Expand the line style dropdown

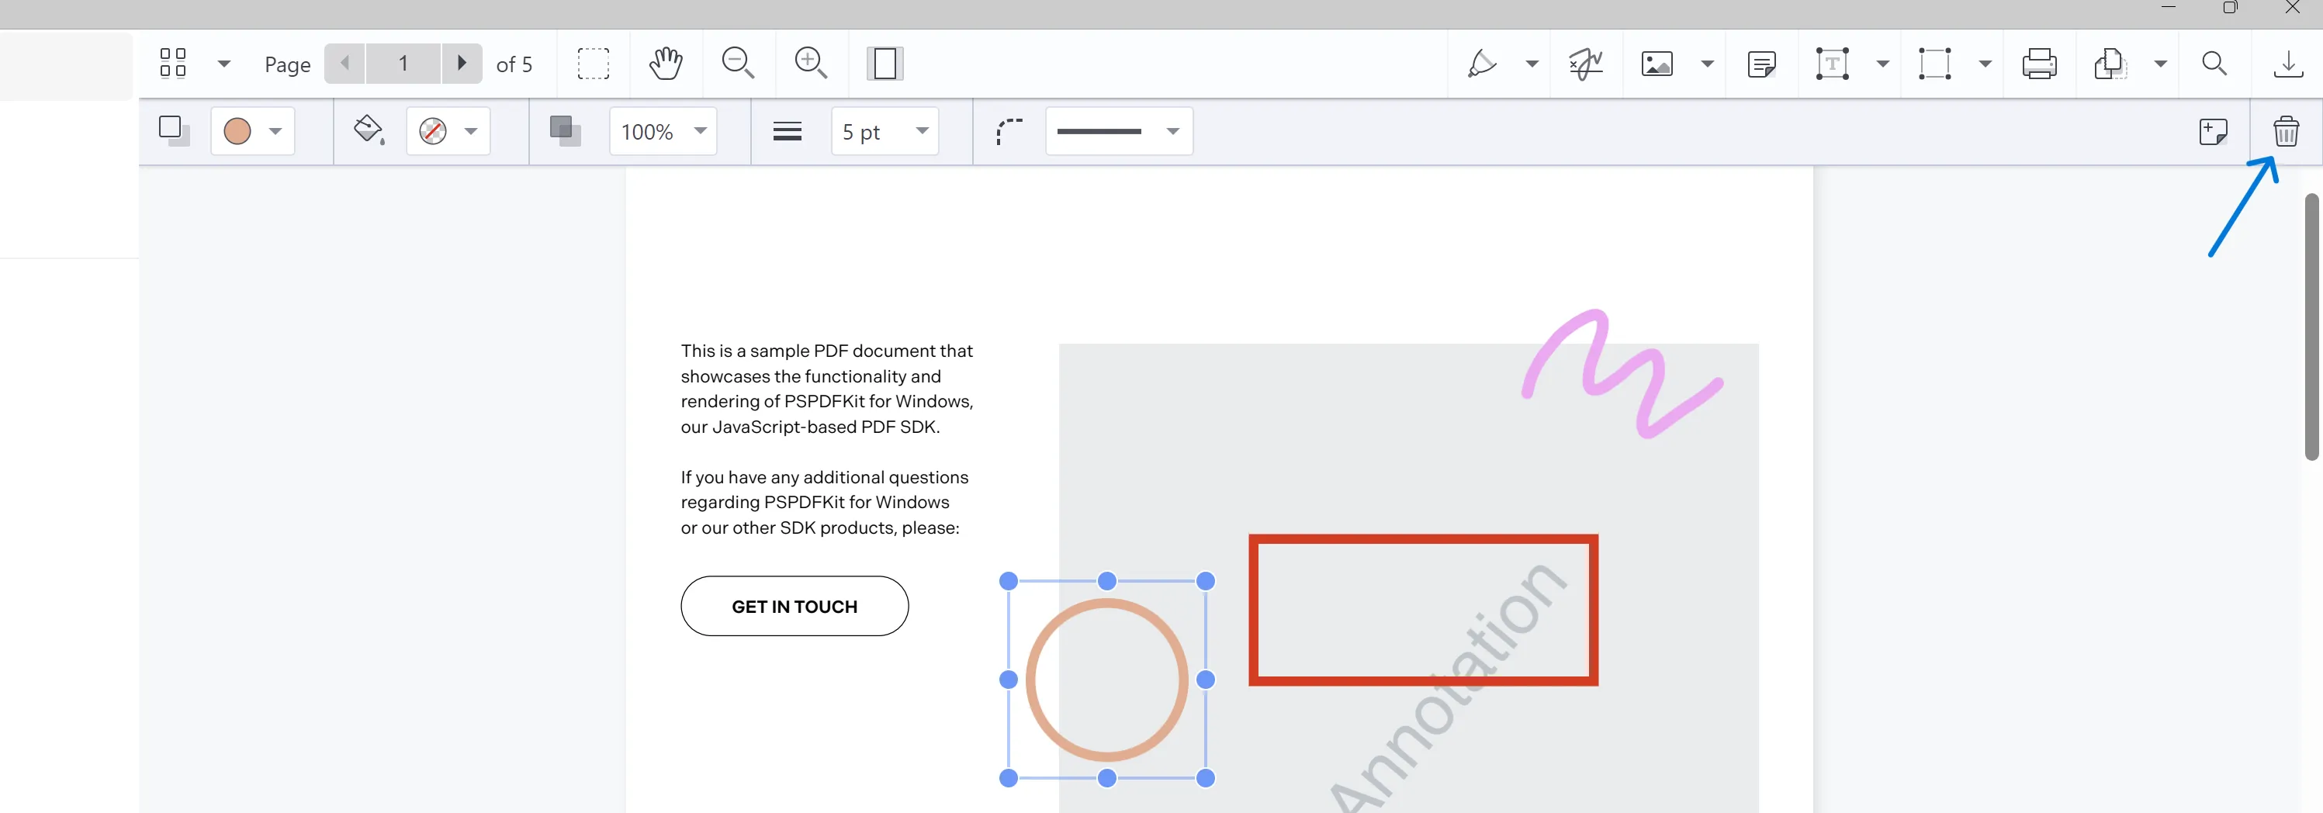click(1118, 132)
